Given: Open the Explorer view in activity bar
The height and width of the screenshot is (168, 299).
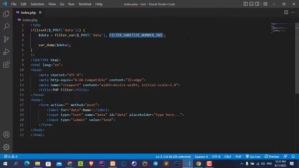Looking at the screenshot, I should (6, 14).
